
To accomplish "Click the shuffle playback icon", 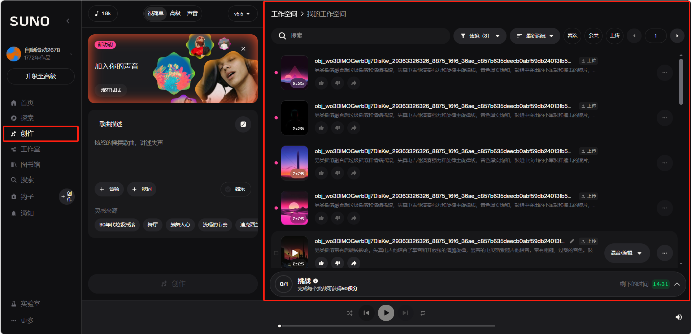I will pos(349,313).
